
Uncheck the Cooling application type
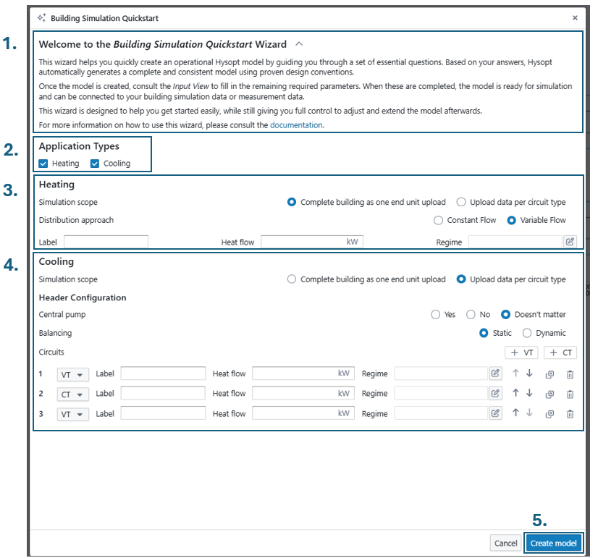point(95,164)
